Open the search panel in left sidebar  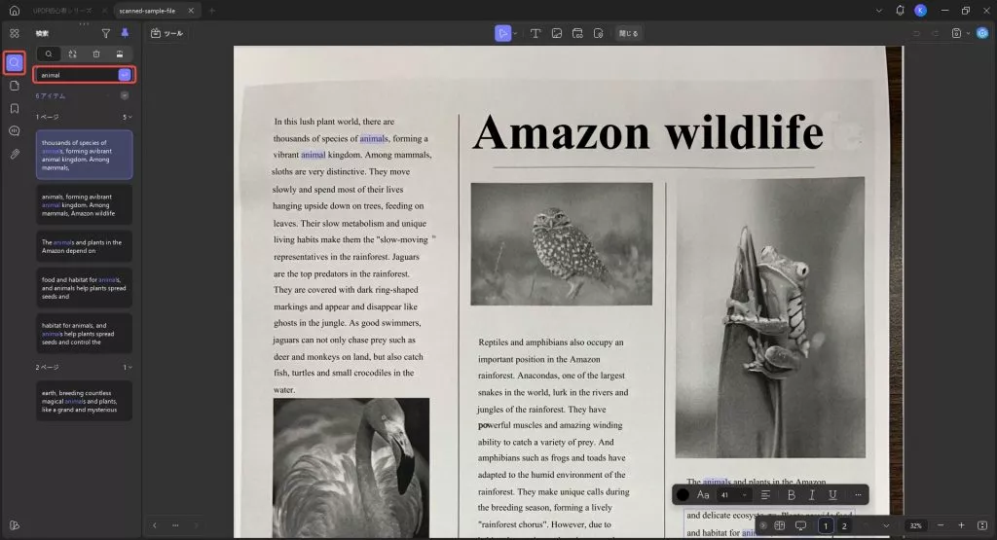(x=14, y=62)
